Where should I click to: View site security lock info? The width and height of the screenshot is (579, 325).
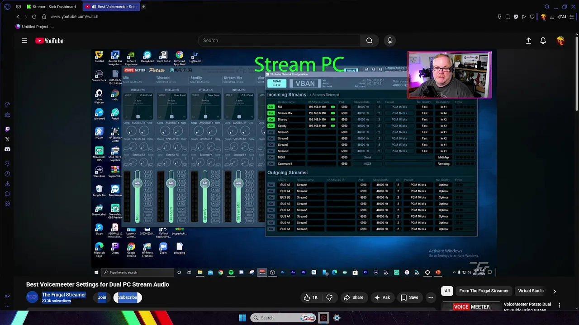44,17
